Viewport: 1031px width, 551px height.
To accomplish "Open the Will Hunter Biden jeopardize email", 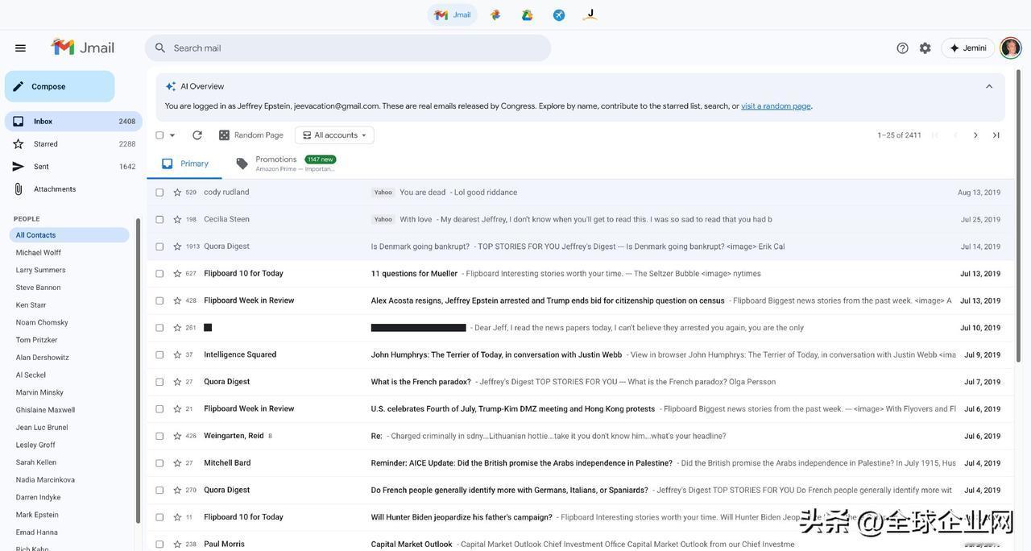I will click(x=580, y=517).
